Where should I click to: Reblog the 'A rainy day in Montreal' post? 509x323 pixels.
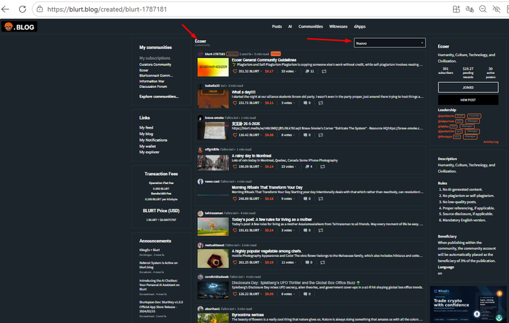(x=323, y=167)
